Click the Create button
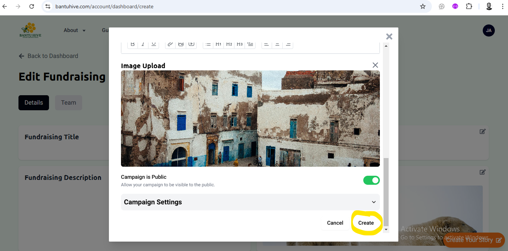Image resolution: width=508 pixels, height=251 pixels. tap(366, 223)
